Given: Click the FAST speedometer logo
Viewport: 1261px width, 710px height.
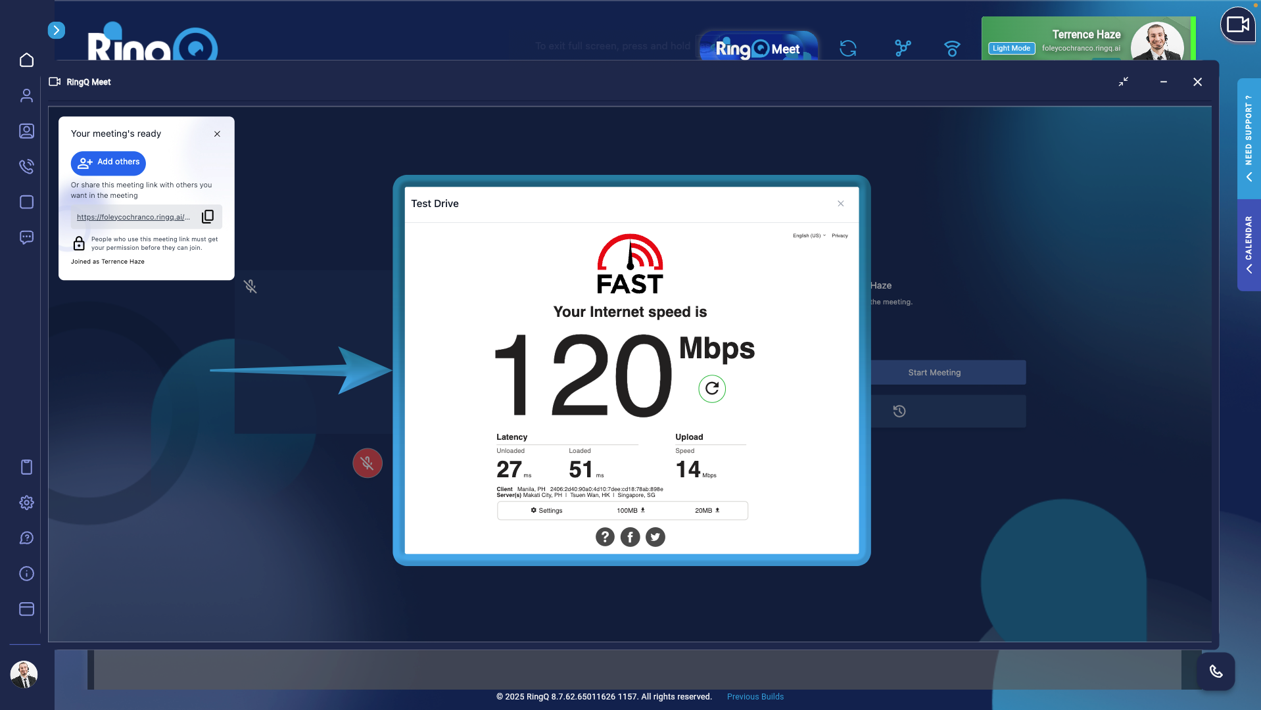Looking at the screenshot, I should 630,264.
